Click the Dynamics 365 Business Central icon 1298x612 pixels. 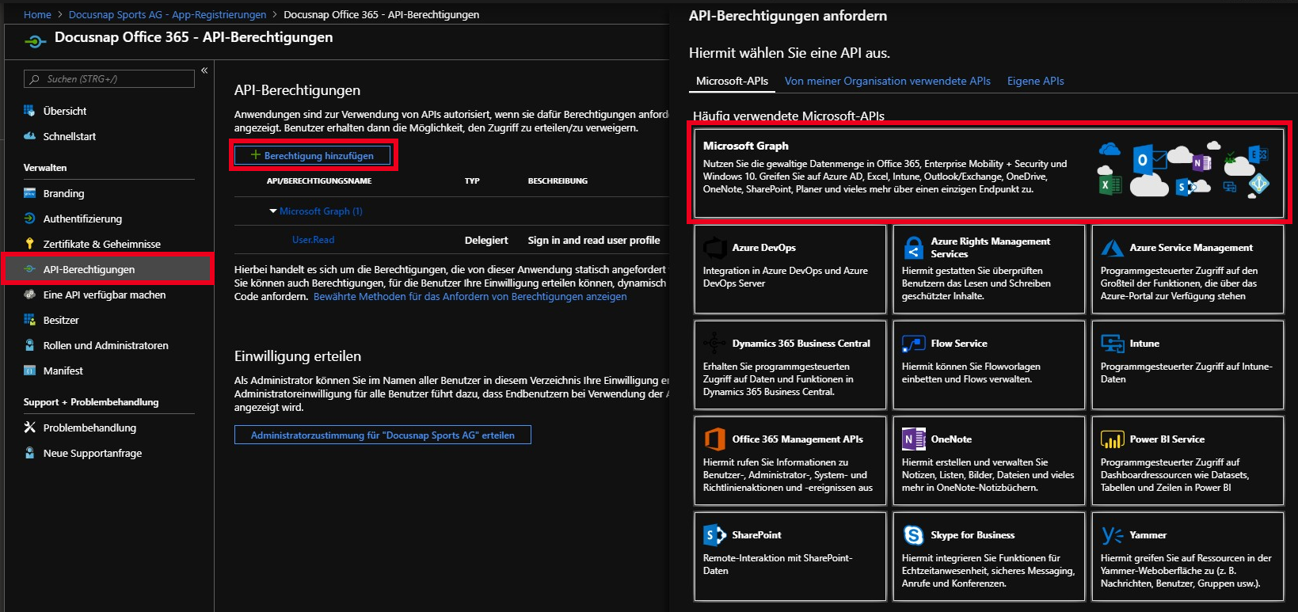714,343
